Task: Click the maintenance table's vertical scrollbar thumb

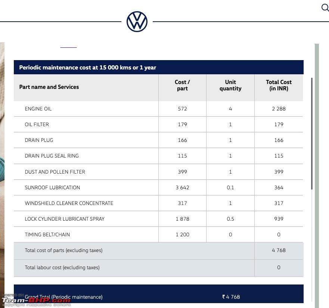Action: (312, 134)
